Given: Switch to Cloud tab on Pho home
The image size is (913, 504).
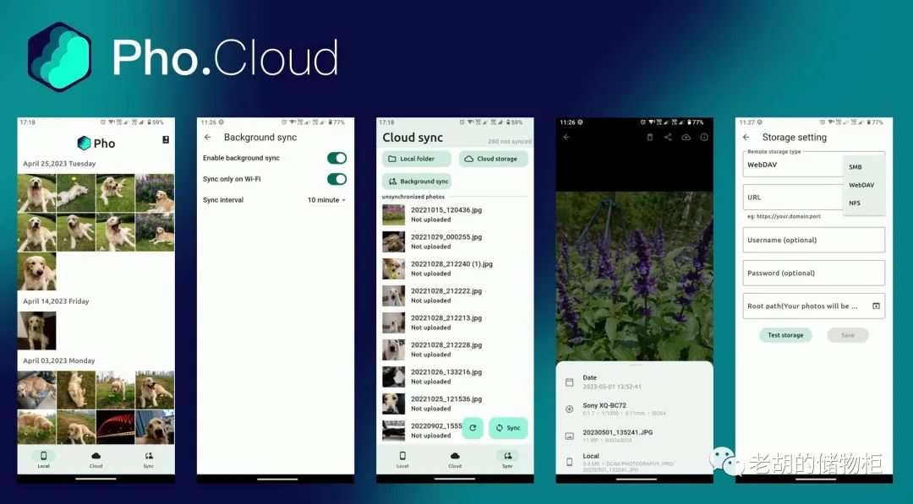Looking at the screenshot, I should point(96,458).
